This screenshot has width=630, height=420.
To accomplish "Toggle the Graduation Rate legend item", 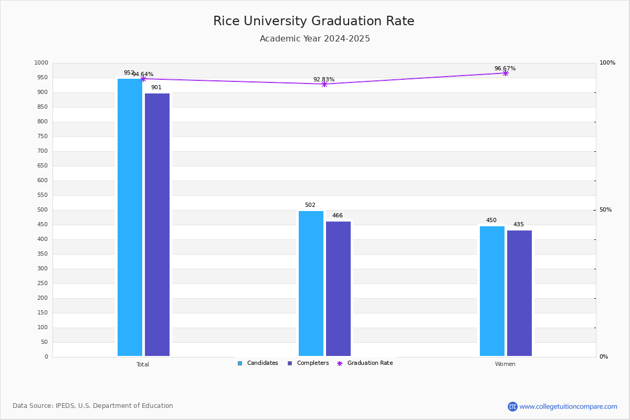I will click(x=370, y=363).
